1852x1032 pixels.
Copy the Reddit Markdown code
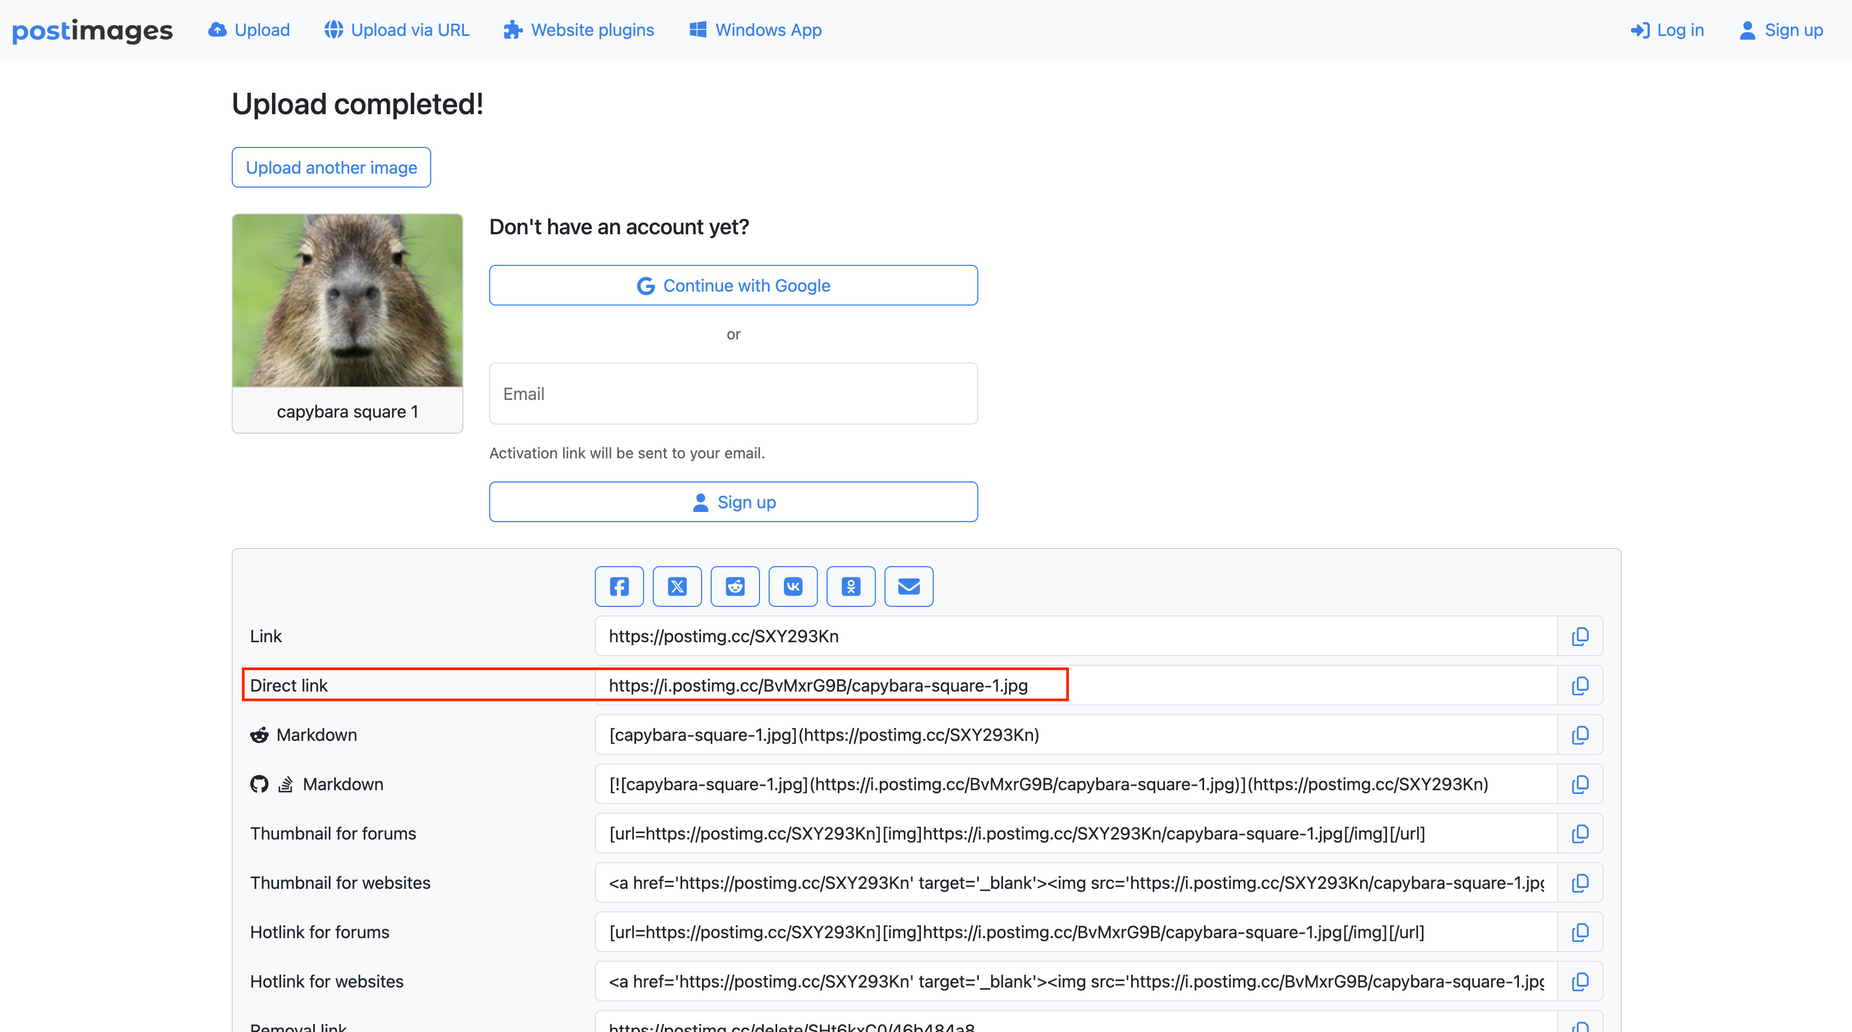point(1580,734)
